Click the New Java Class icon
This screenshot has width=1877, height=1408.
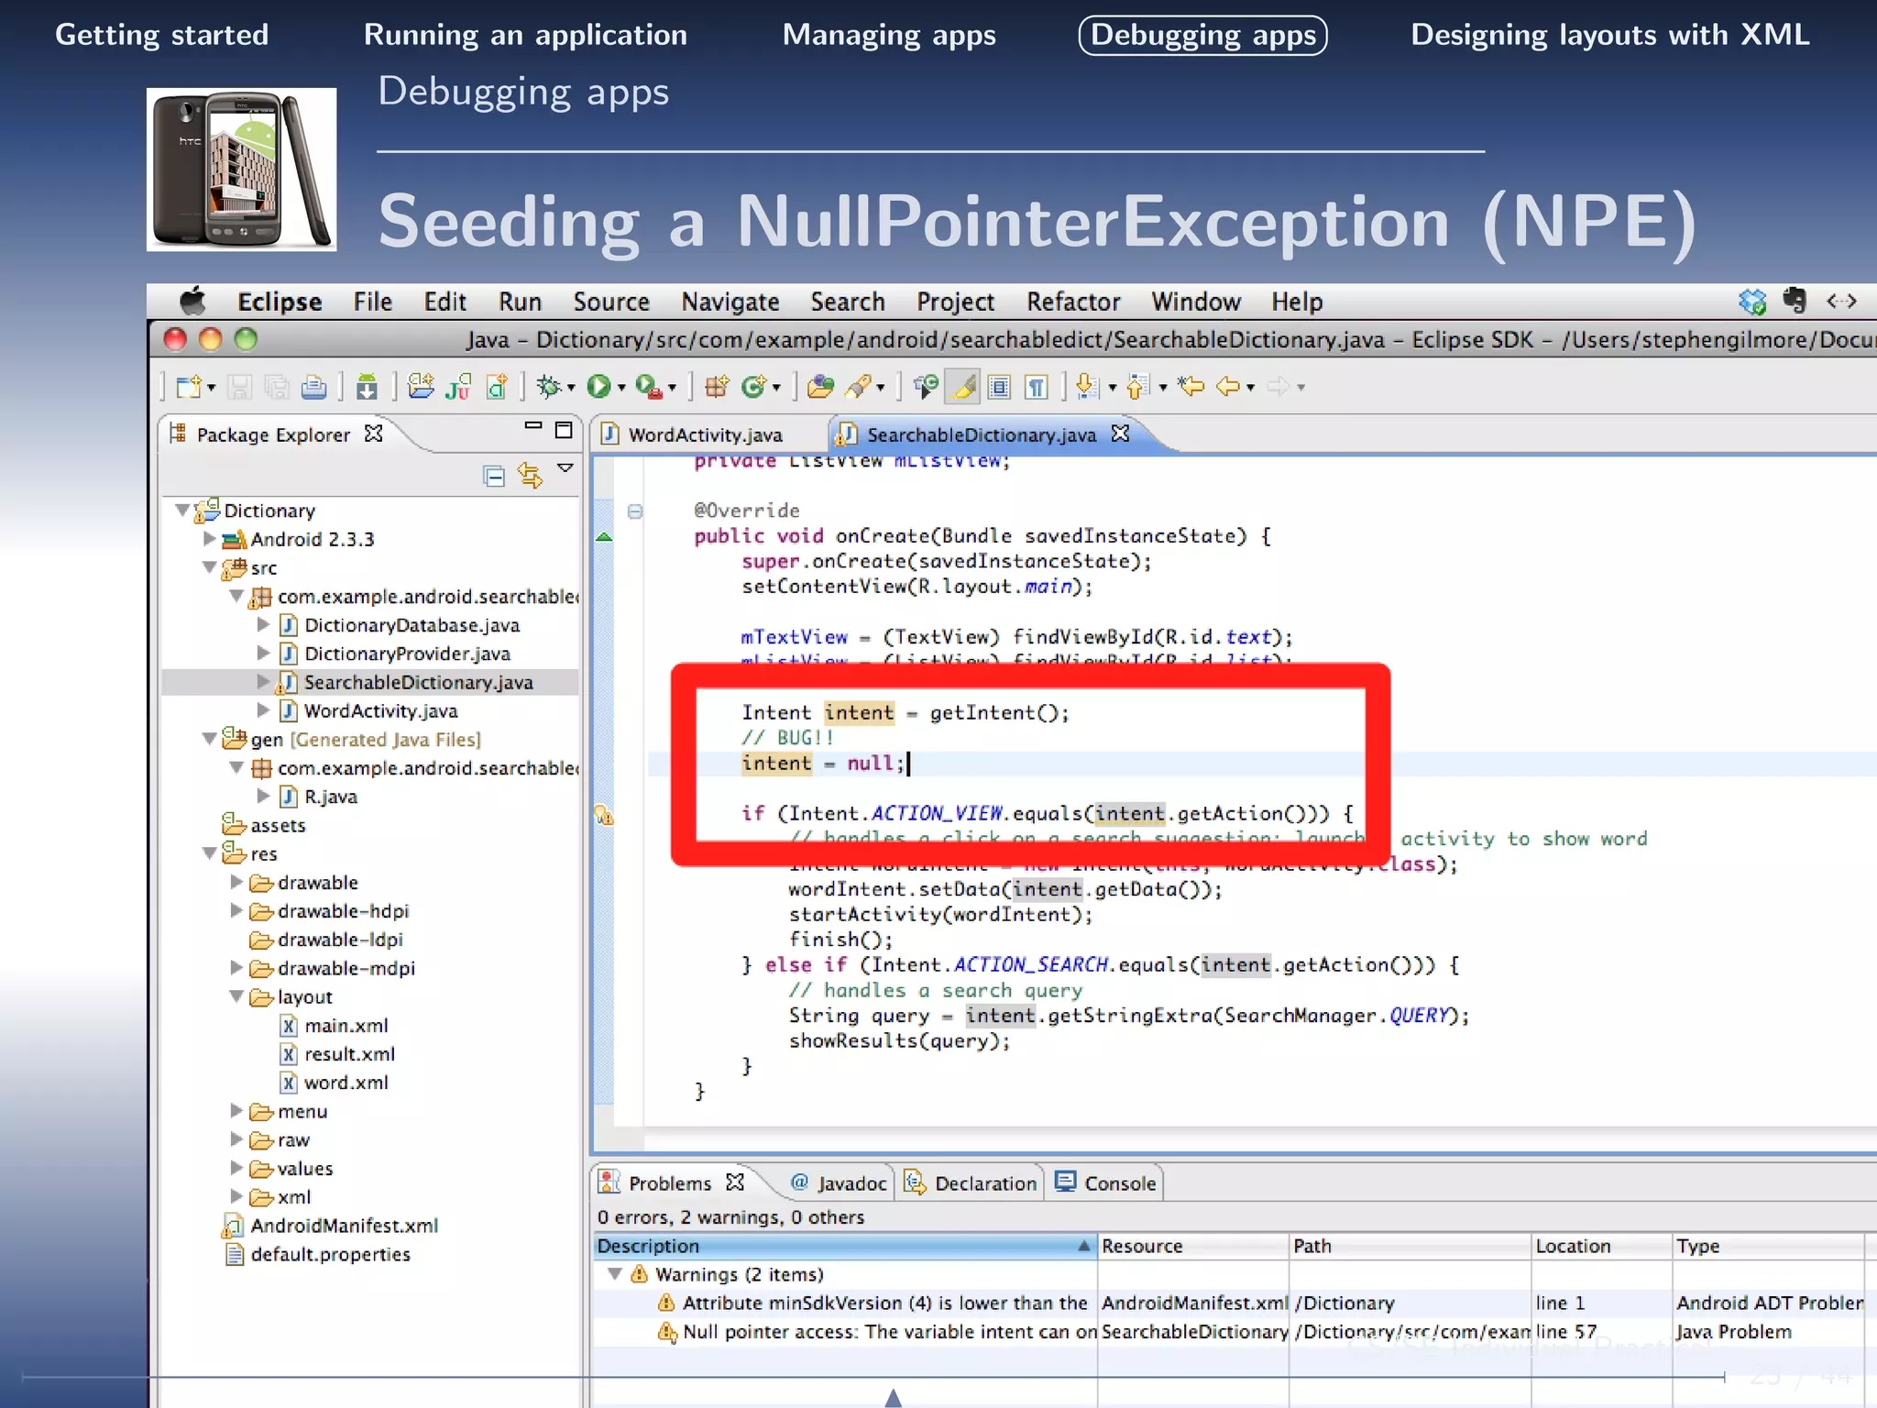754,387
